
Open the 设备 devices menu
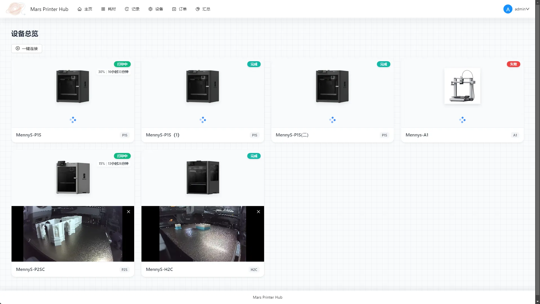pyautogui.click(x=156, y=9)
